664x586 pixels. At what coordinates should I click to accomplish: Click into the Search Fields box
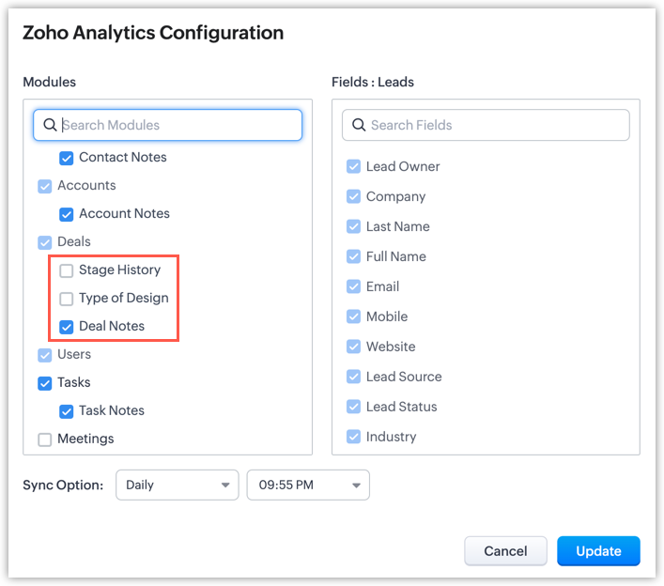tap(495, 125)
